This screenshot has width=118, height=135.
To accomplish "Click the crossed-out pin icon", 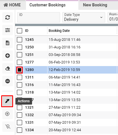I will pos(8,127).
